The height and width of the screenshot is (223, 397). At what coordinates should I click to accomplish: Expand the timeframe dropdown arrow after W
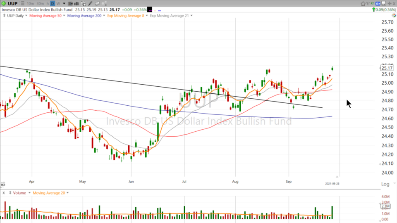64,4
